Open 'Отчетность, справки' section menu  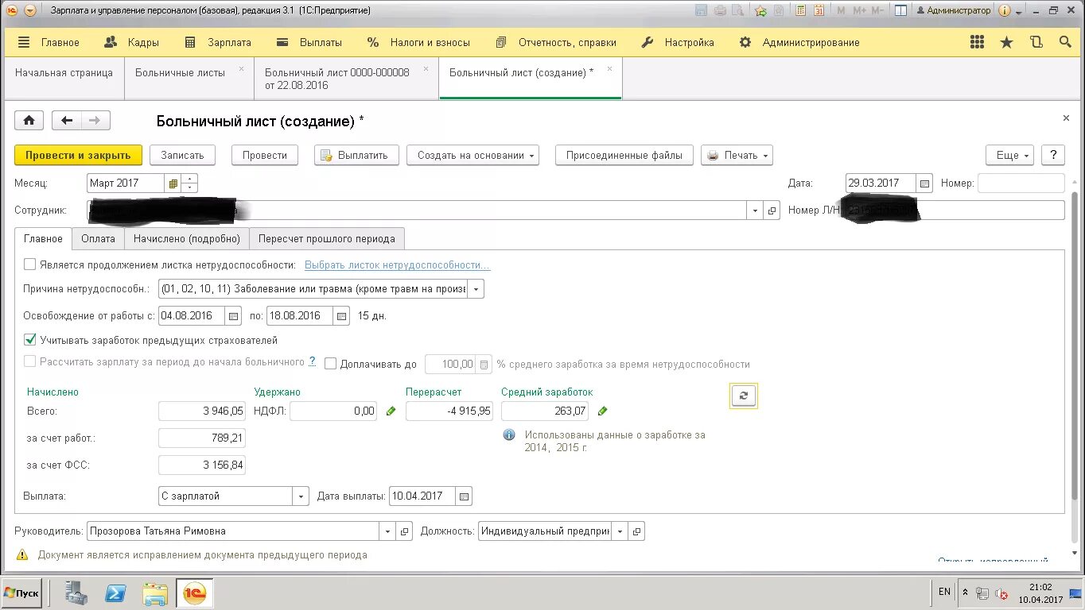coord(557,42)
